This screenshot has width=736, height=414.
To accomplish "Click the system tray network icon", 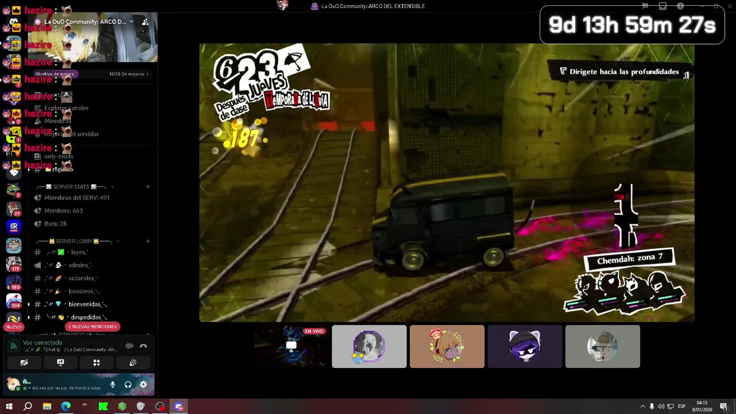I will click(x=670, y=407).
